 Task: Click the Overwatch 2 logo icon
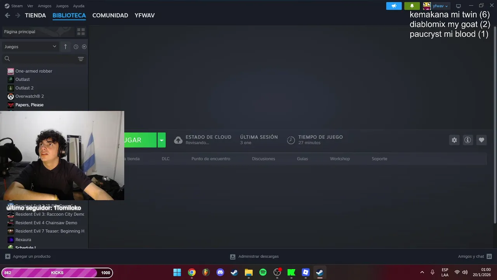(x=10, y=96)
